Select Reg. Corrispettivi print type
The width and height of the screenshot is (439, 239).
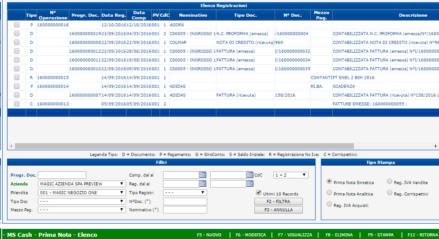pos(390,193)
